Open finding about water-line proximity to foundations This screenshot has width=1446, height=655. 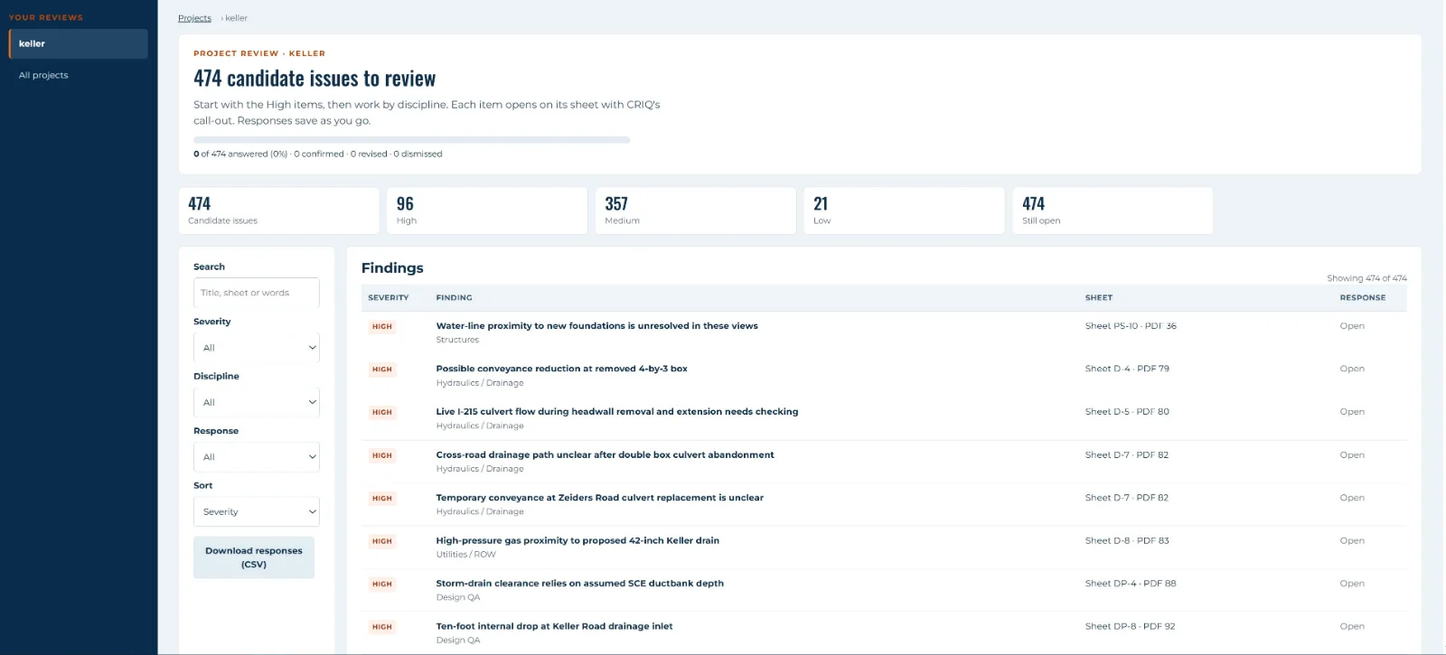596,326
